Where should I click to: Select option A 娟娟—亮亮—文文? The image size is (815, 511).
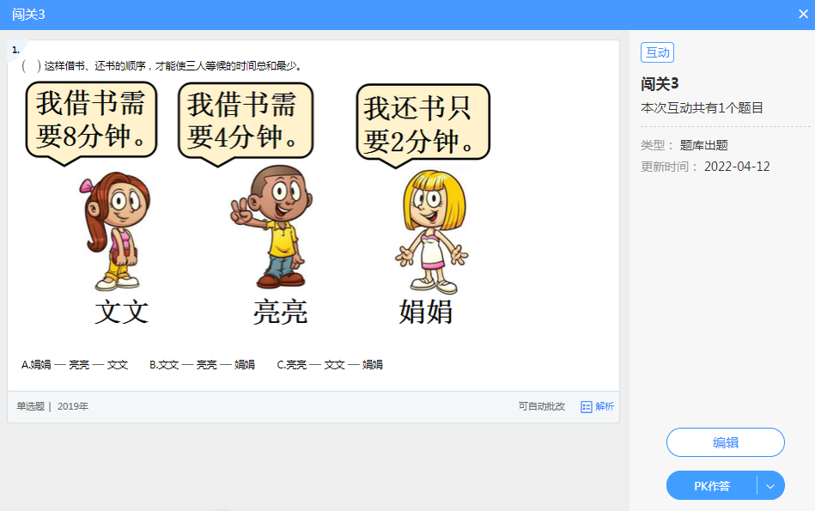click(x=75, y=365)
